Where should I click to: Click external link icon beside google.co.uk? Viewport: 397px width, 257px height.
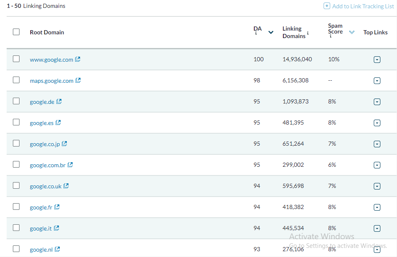(66, 186)
